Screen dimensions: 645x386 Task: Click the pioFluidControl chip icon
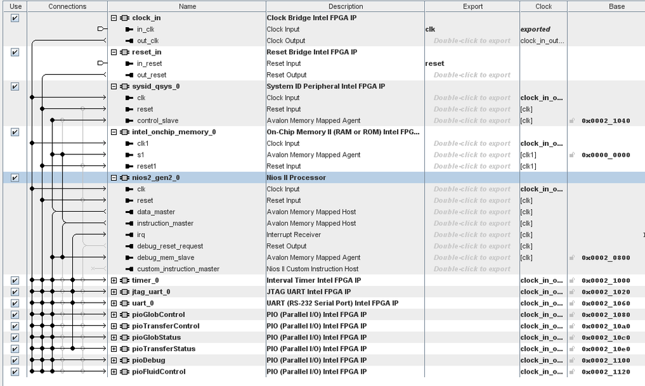tap(125, 372)
